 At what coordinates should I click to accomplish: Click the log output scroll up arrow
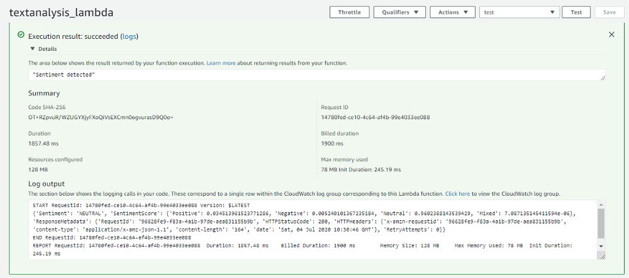click(601, 204)
